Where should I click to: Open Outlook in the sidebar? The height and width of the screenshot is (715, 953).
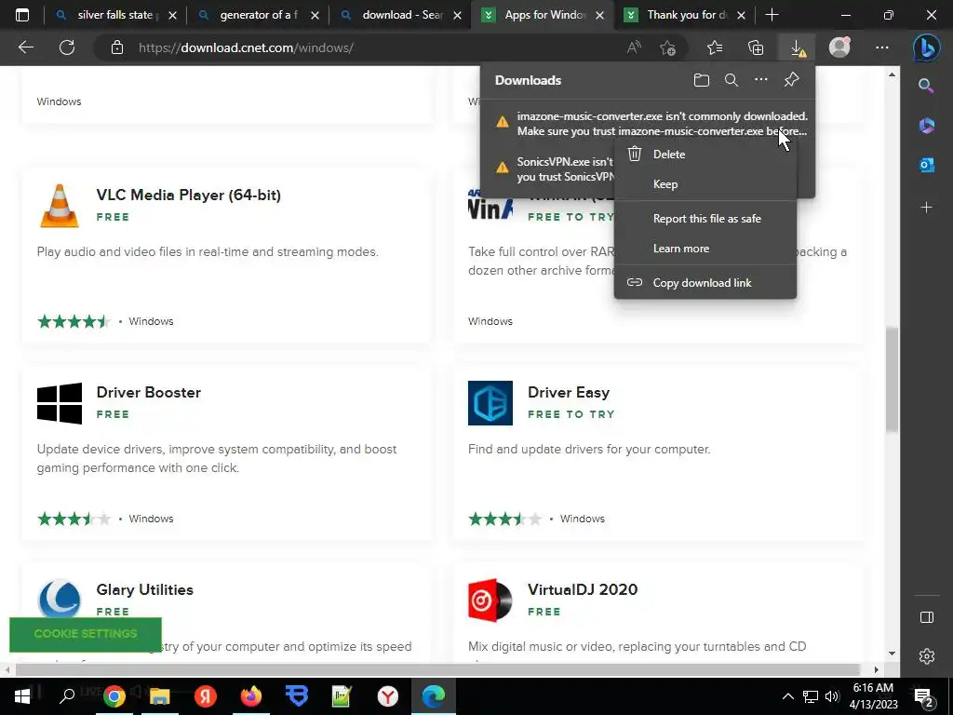926,164
